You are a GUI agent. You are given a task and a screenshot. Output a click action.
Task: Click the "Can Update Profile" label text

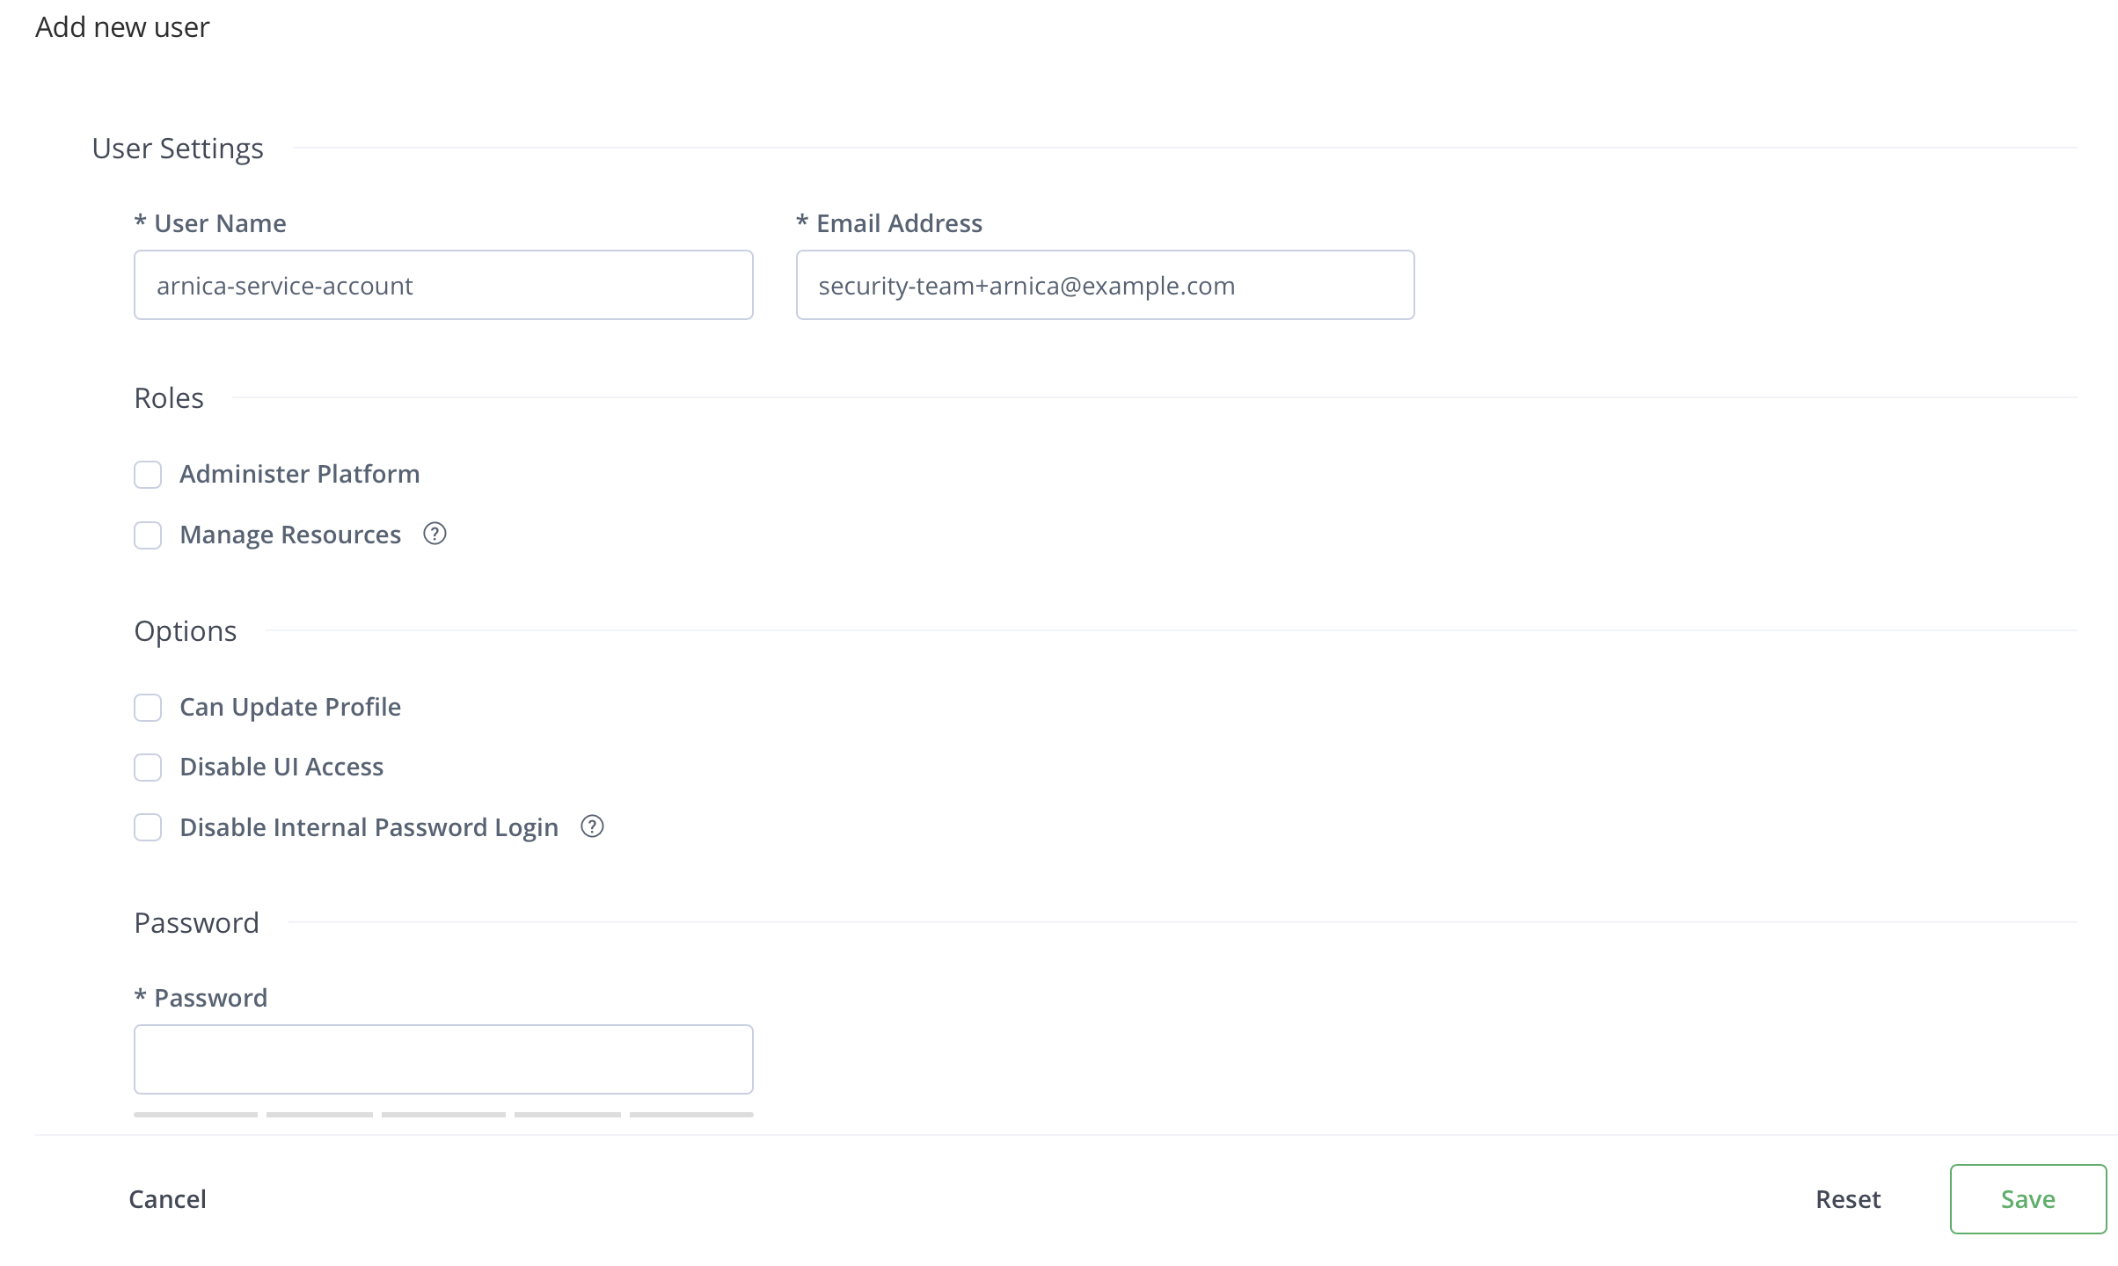point(290,708)
